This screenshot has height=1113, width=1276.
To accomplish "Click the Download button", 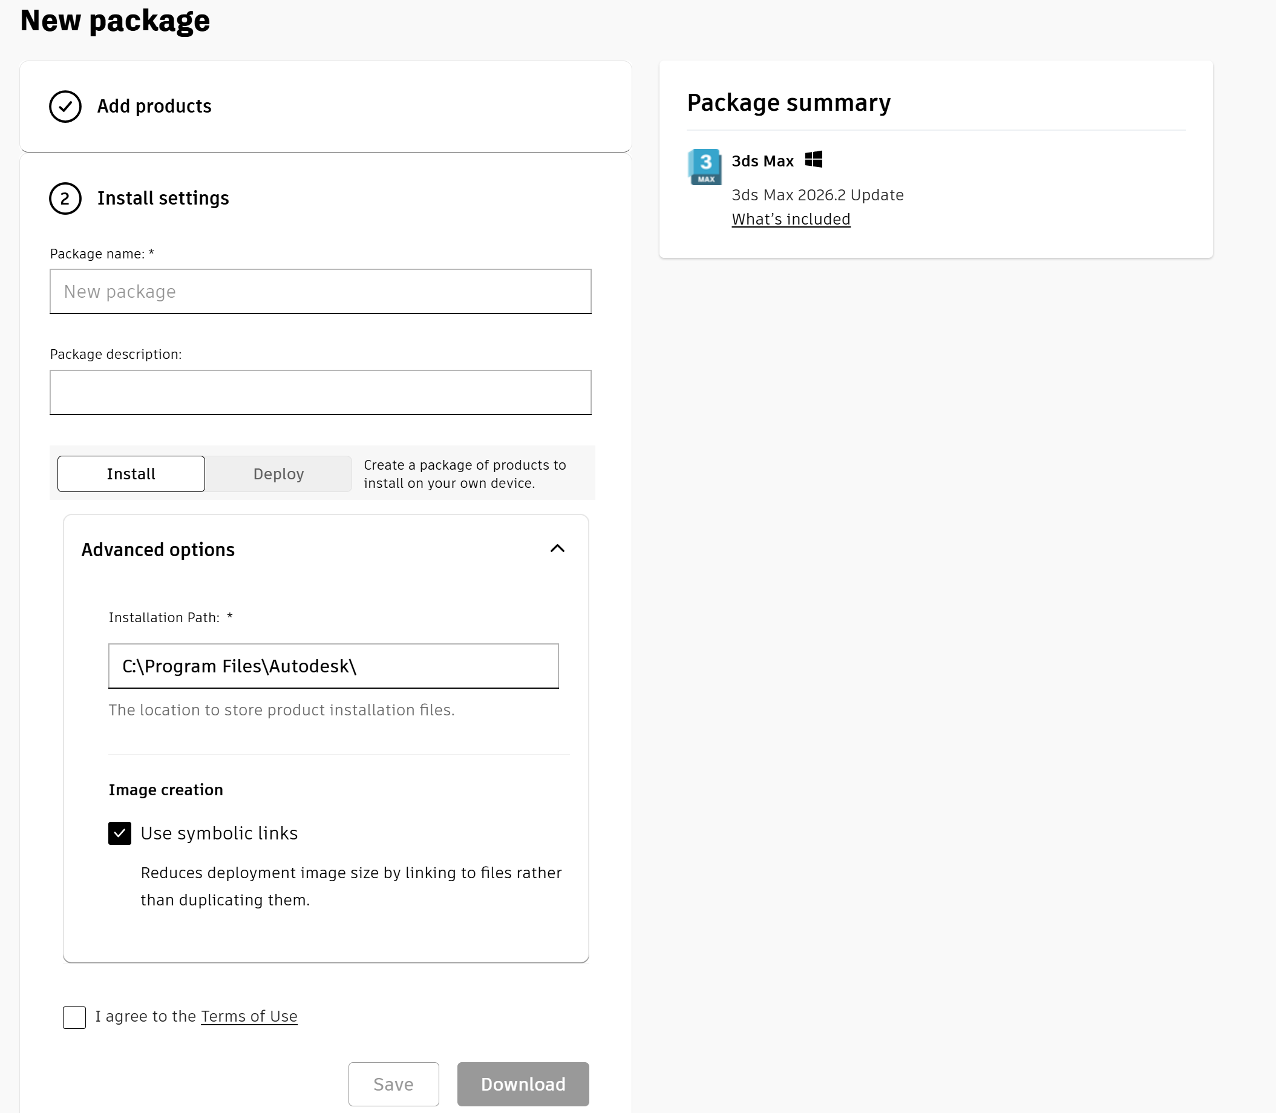I will tap(522, 1084).
